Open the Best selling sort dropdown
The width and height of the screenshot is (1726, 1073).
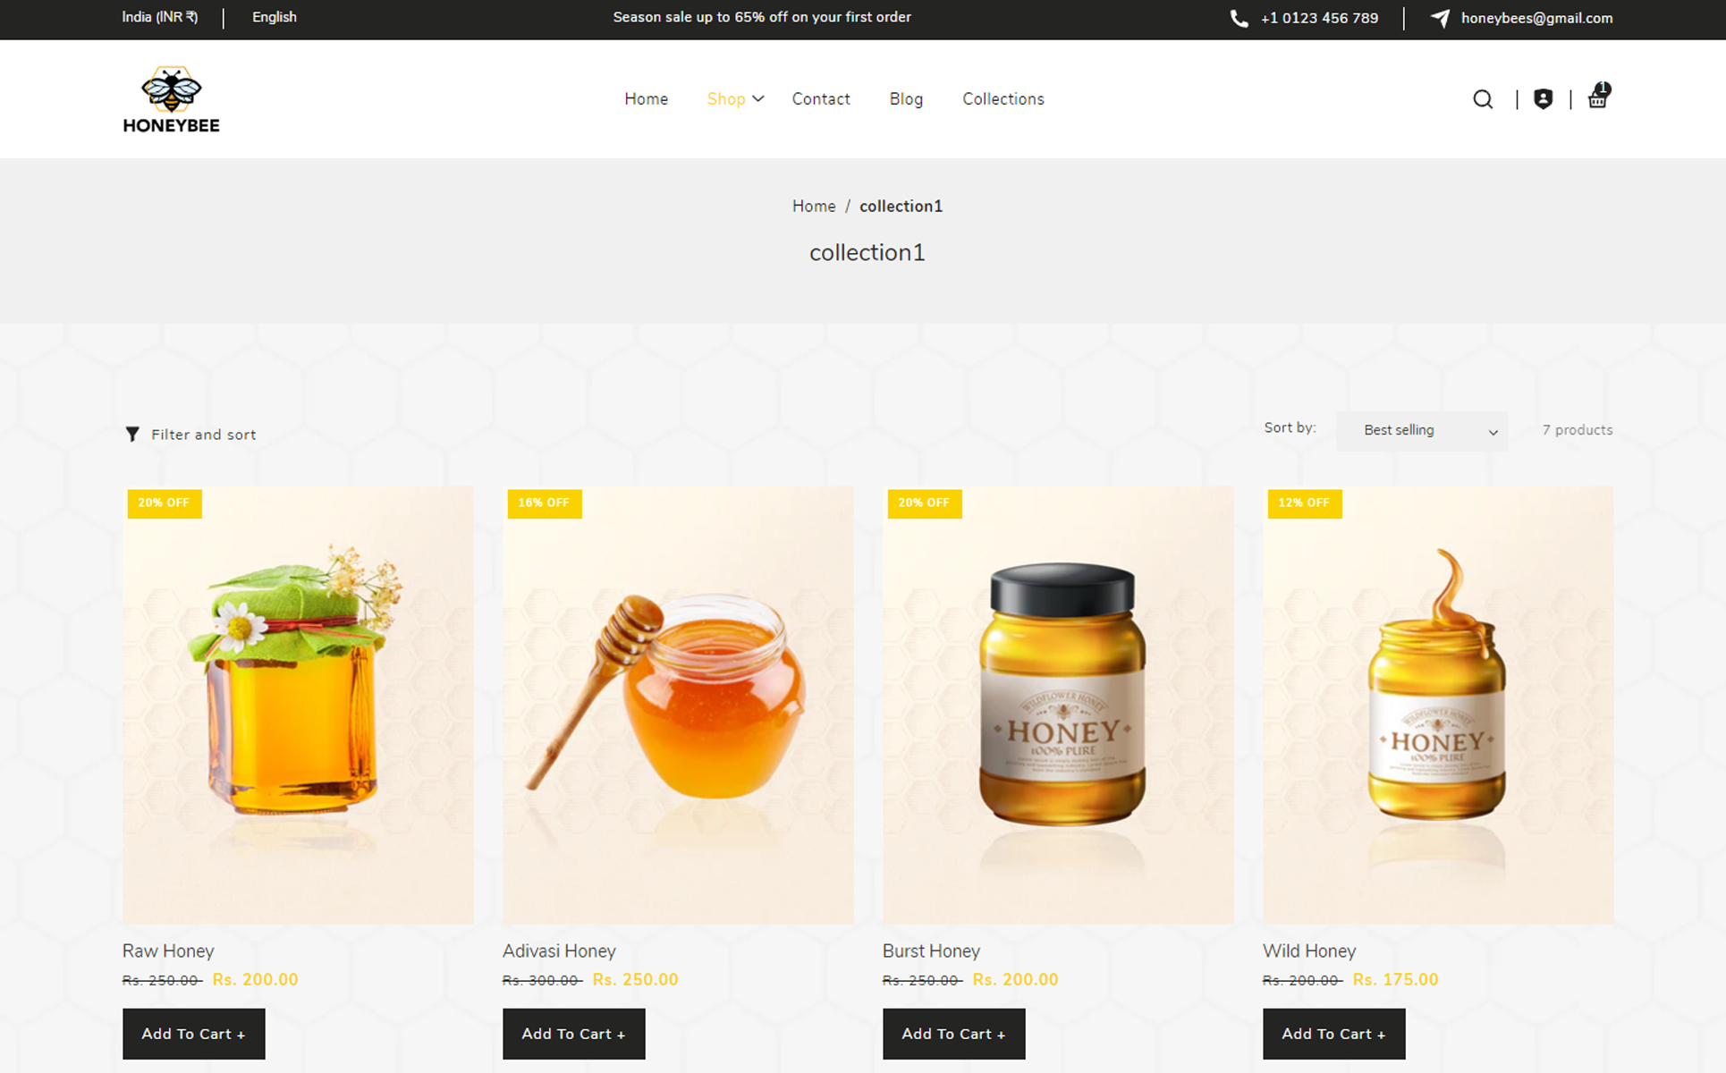point(1422,430)
